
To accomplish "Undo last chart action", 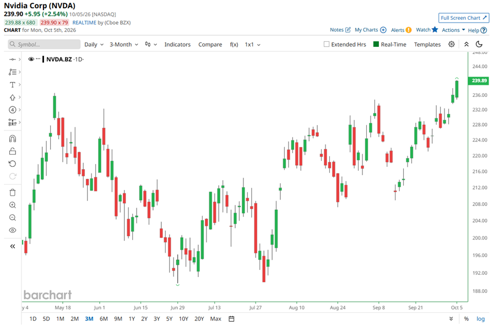I will 12,164.
